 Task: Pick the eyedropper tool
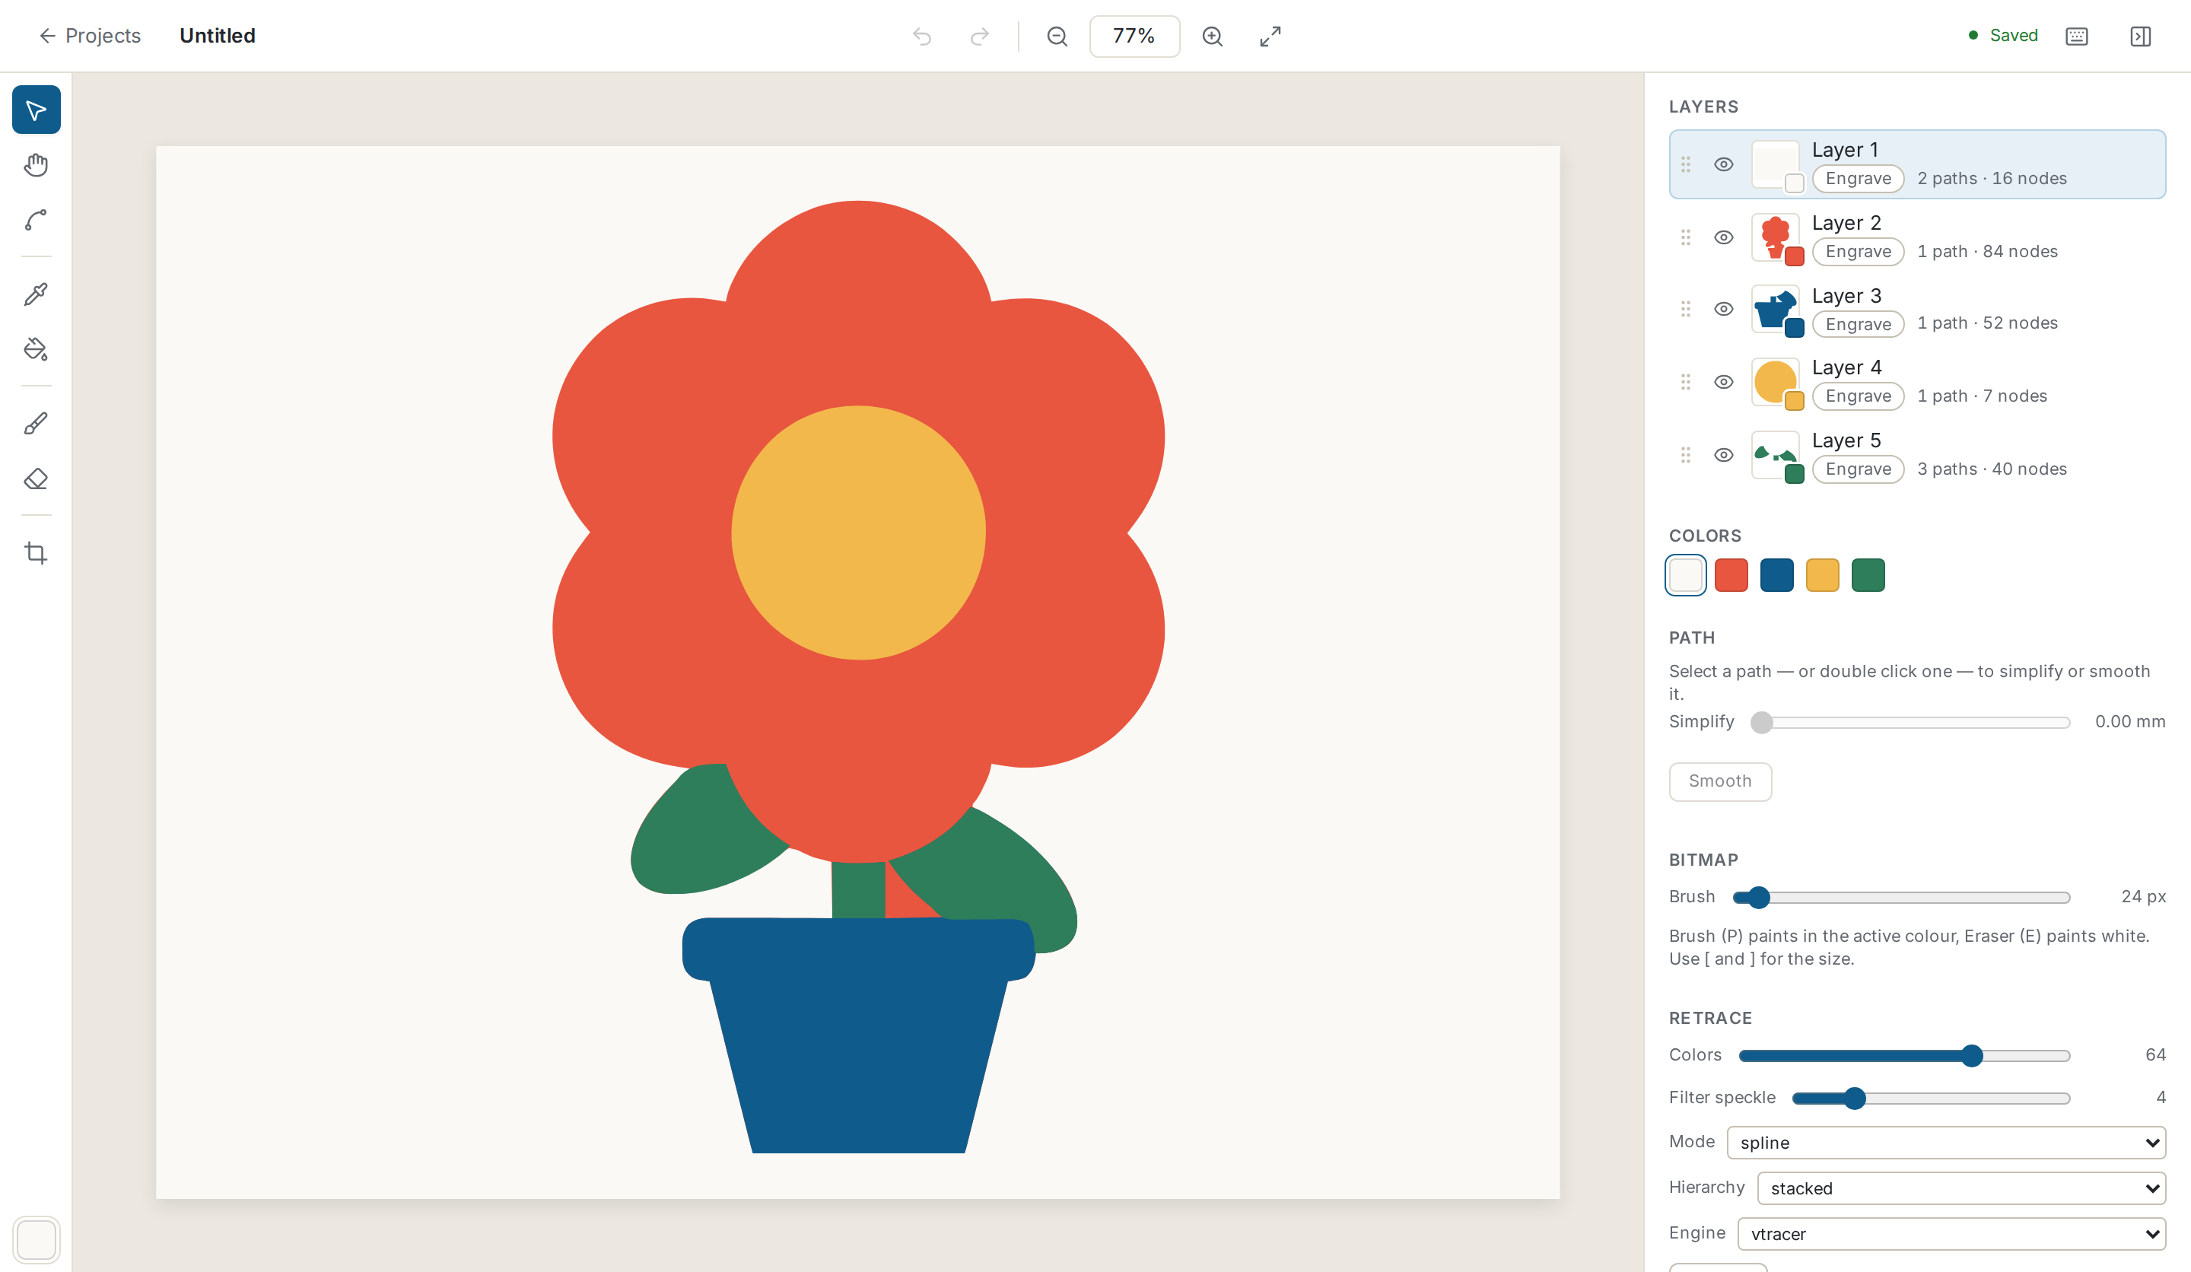[36, 294]
